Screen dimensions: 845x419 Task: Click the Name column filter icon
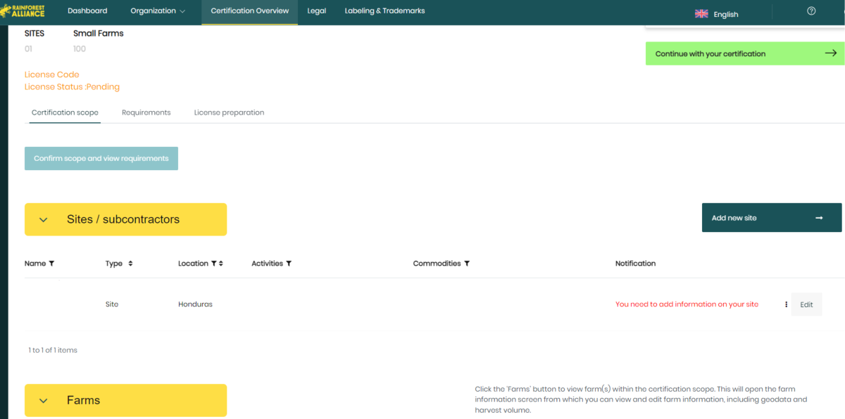point(51,264)
